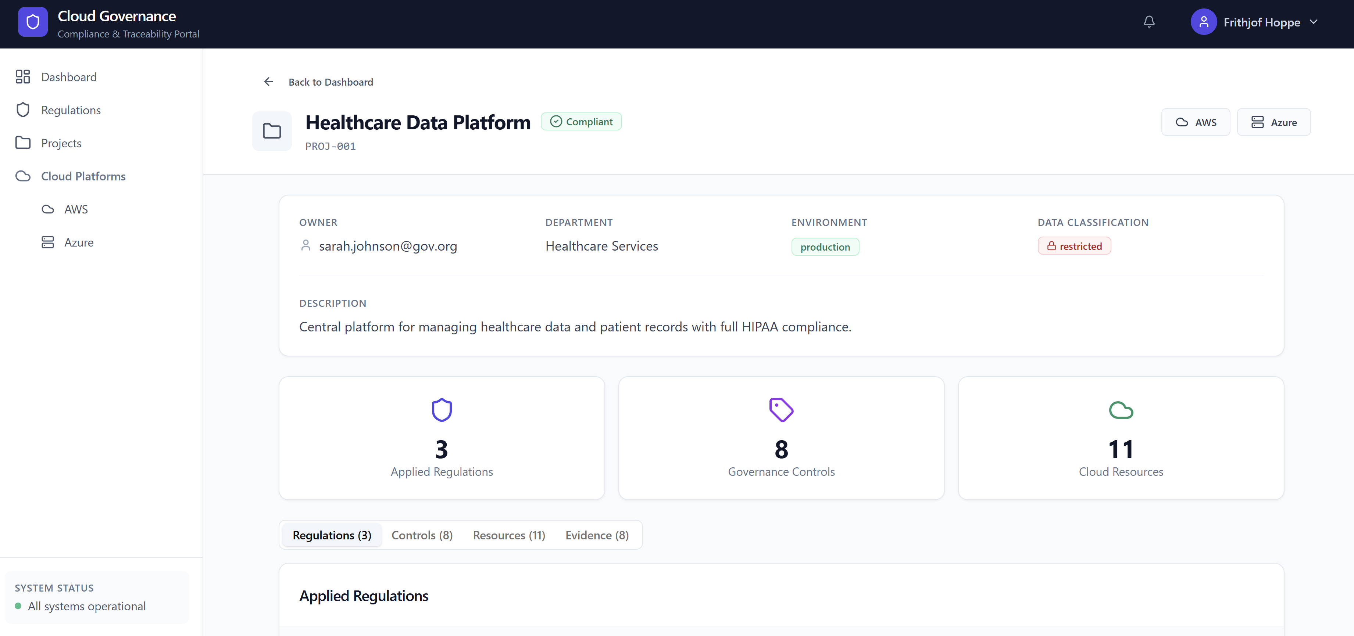Switch to the Regulations (3) tab

click(332, 535)
